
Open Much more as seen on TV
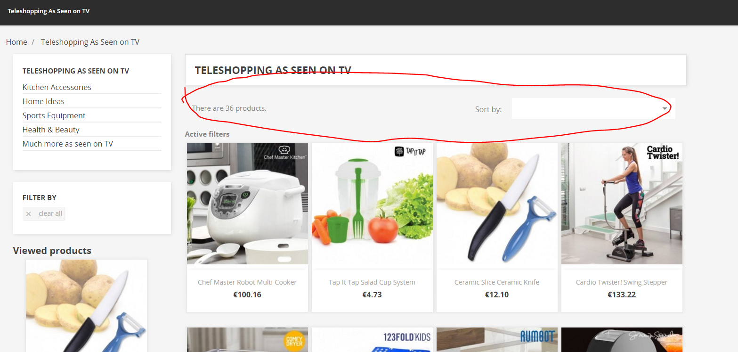pyautogui.click(x=68, y=144)
